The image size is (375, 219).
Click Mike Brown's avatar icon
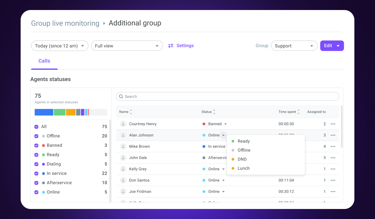coord(123,146)
